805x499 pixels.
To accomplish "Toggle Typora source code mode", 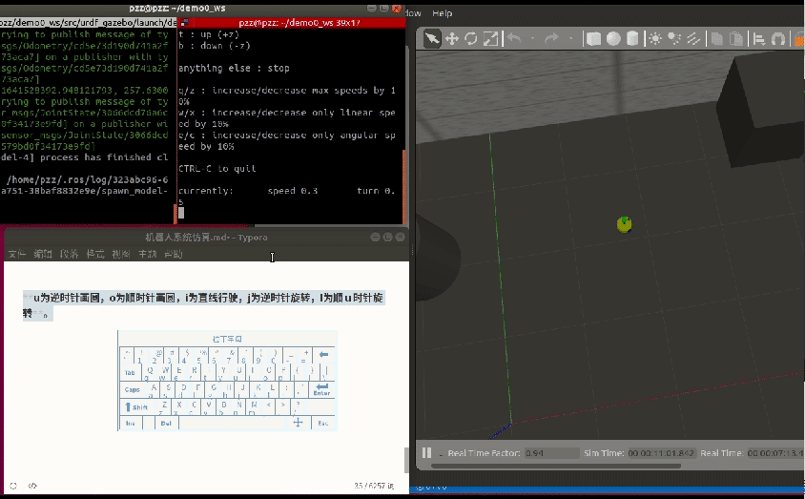I will click(32, 486).
